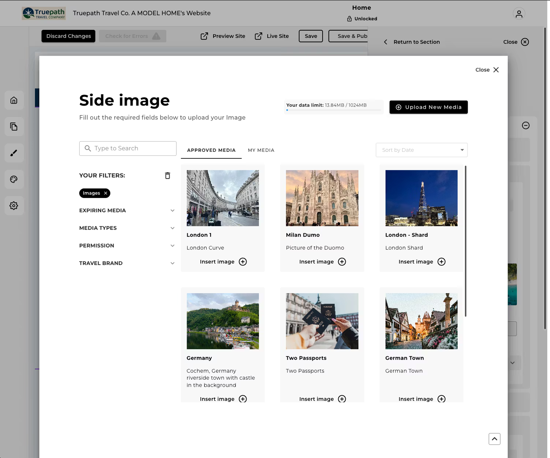The height and width of the screenshot is (458, 550).
Task: Select the Milan Duomo cathedral thumbnail
Action: [x=322, y=198]
